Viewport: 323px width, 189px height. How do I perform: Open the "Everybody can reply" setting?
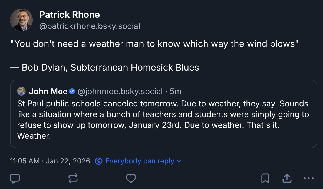(x=140, y=161)
